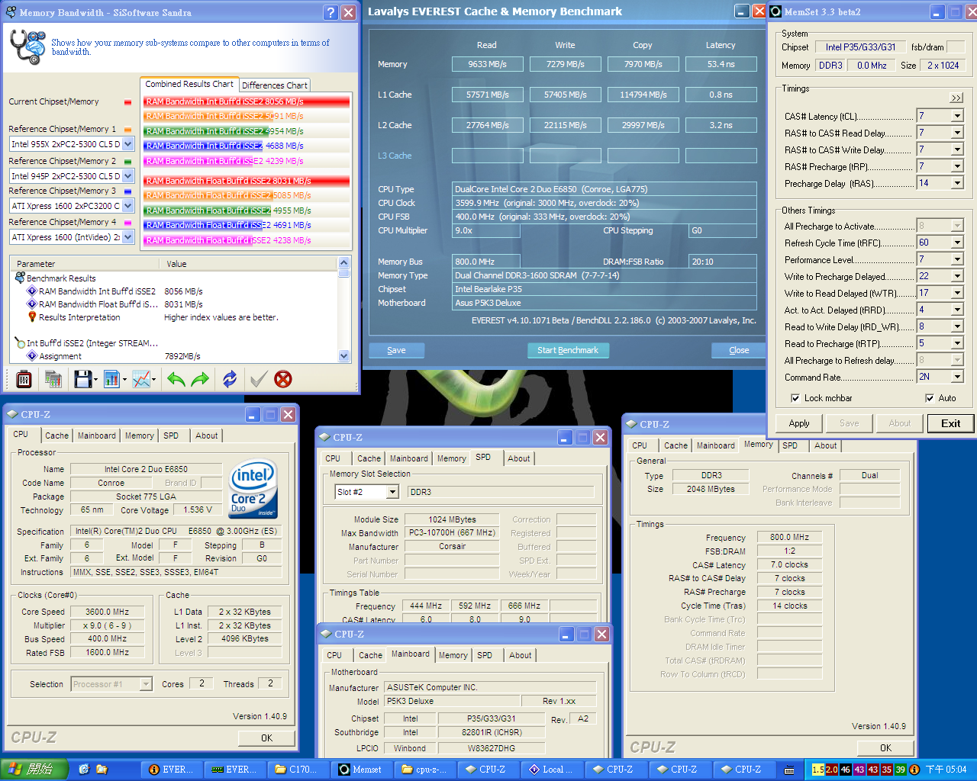The image size is (977, 781).
Task: Click About button in MemSet
Action: (x=899, y=423)
